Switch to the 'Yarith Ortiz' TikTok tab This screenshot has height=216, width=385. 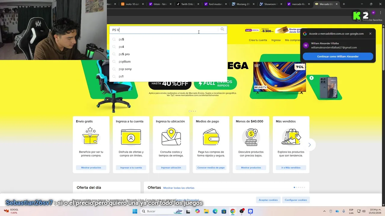(x=188, y=4)
